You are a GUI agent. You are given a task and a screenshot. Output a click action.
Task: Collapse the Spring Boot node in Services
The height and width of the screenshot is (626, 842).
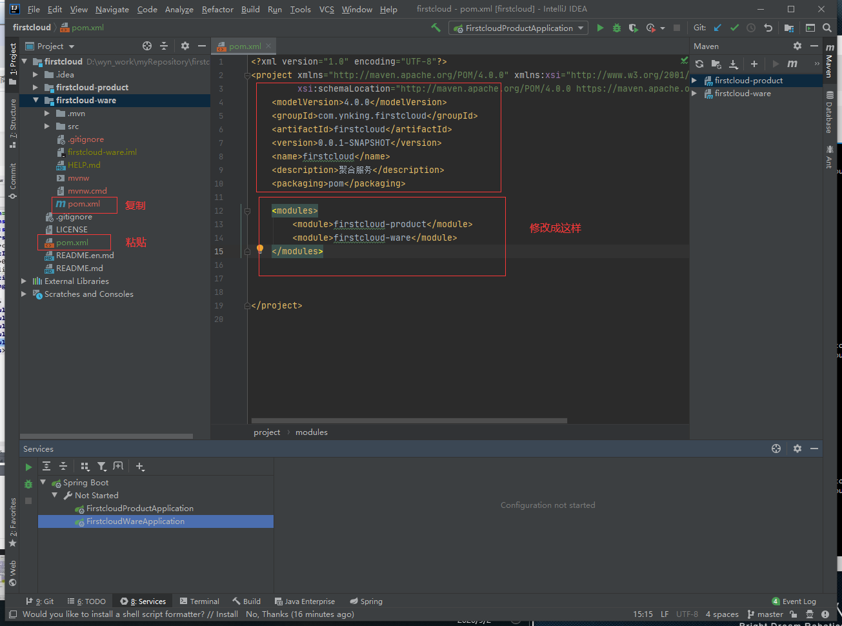click(43, 482)
